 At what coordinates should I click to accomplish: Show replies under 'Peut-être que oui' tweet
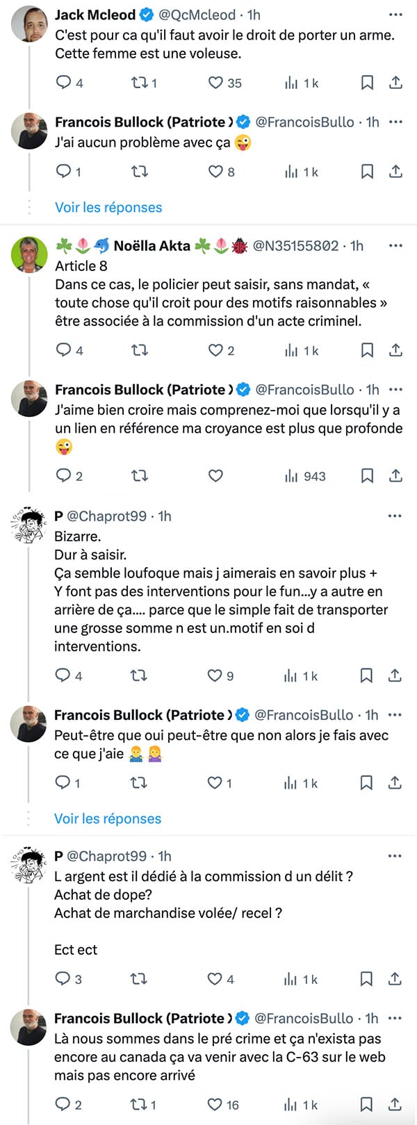point(108,819)
